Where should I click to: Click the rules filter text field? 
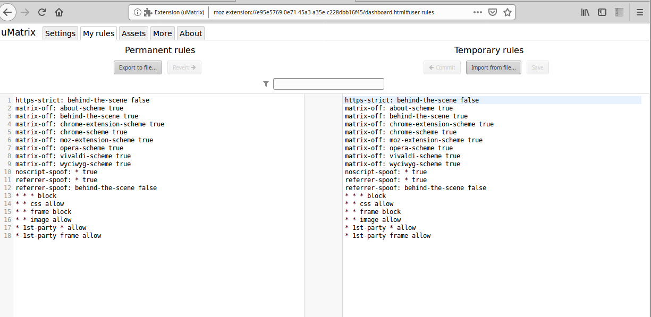click(x=328, y=83)
